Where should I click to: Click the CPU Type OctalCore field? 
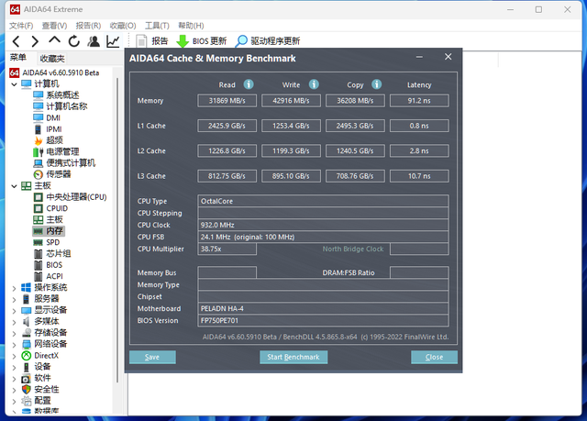pos(323,201)
